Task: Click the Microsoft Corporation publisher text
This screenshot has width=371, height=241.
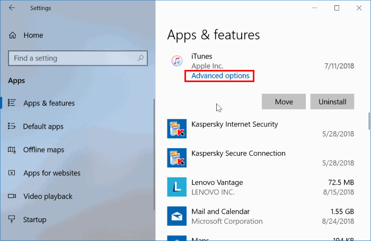Action: click(x=227, y=221)
